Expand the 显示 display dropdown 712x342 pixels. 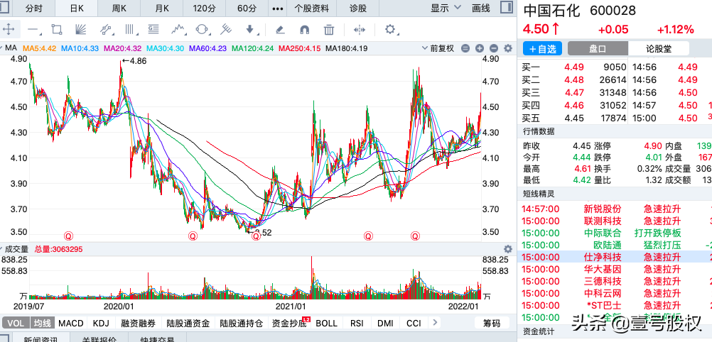[x=446, y=9]
